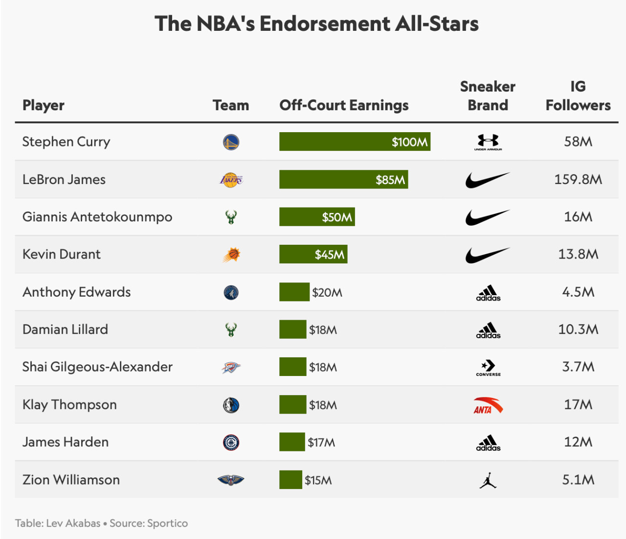Click the Dallas Mavericks logo beside Klay Thompson
The width and height of the screenshot is (626, 539).
coord(231,405)
